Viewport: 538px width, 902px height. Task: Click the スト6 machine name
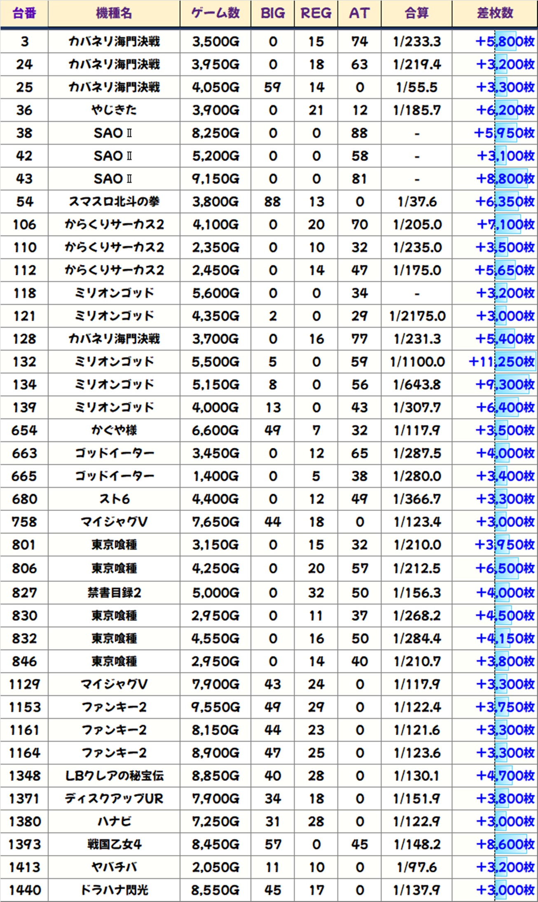(114, 499)
